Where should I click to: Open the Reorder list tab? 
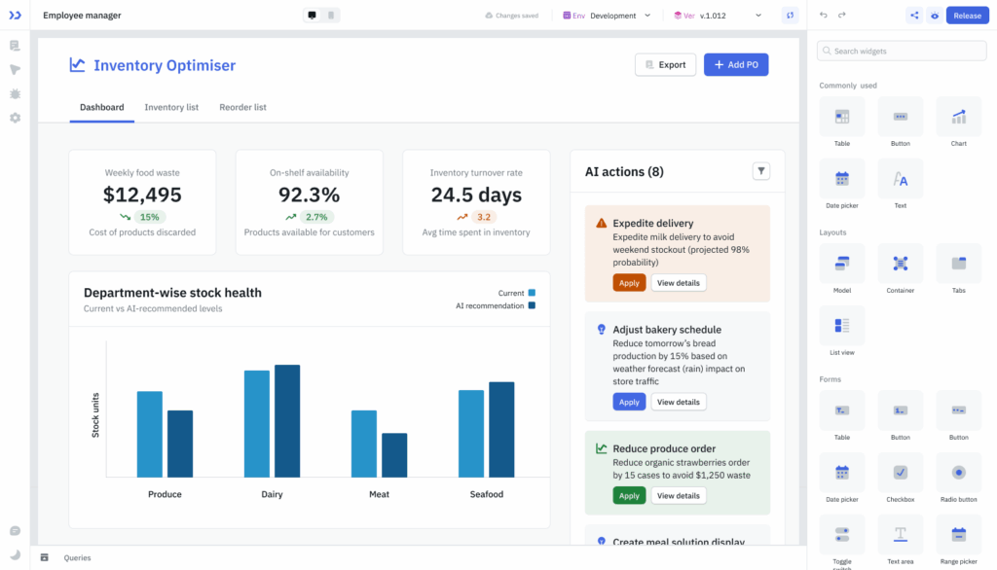pyautogui.click(x=242, y=108)
